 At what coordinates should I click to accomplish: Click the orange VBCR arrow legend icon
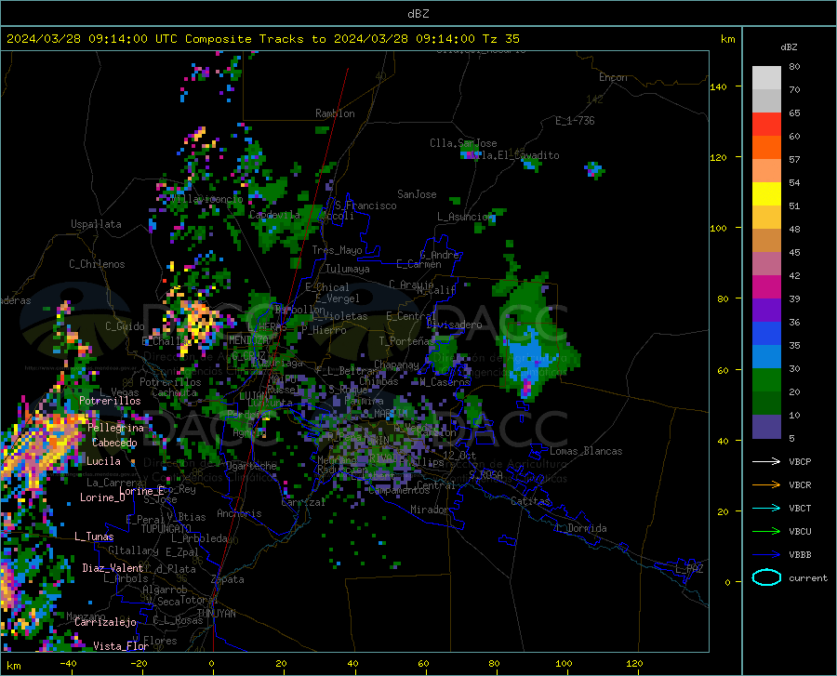(766, 485)
